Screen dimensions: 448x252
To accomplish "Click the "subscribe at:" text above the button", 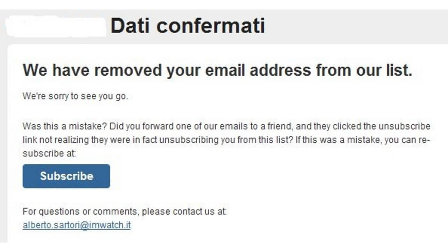I will (49, 153).
